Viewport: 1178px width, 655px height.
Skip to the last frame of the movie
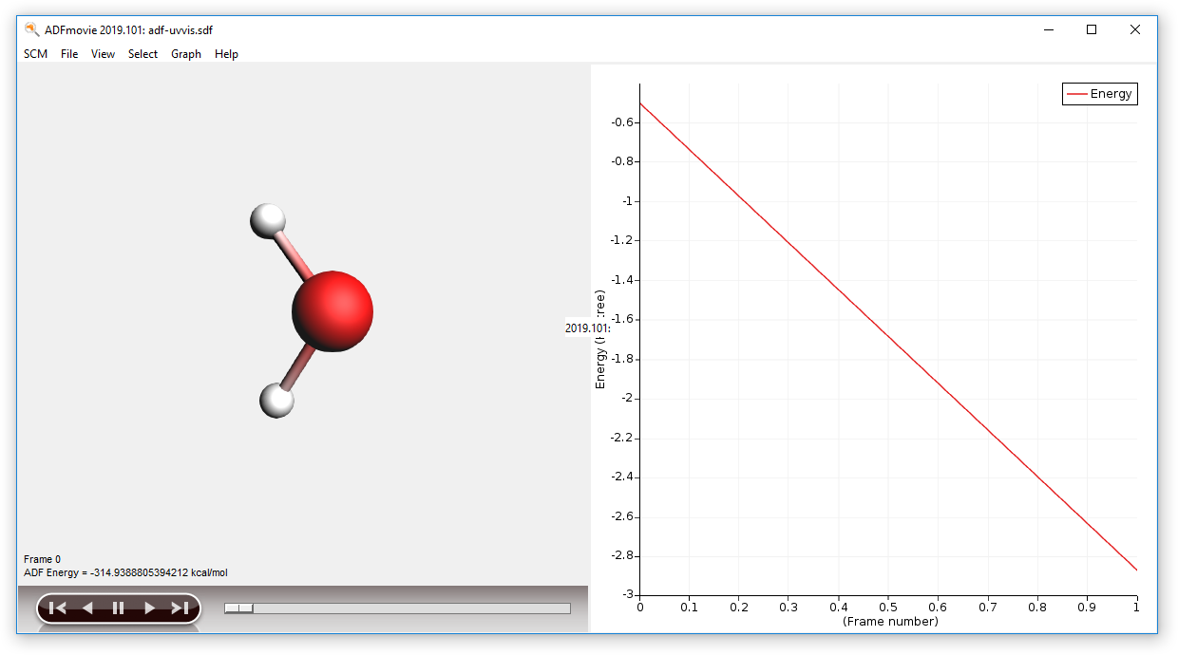click(x=179, y=608)
